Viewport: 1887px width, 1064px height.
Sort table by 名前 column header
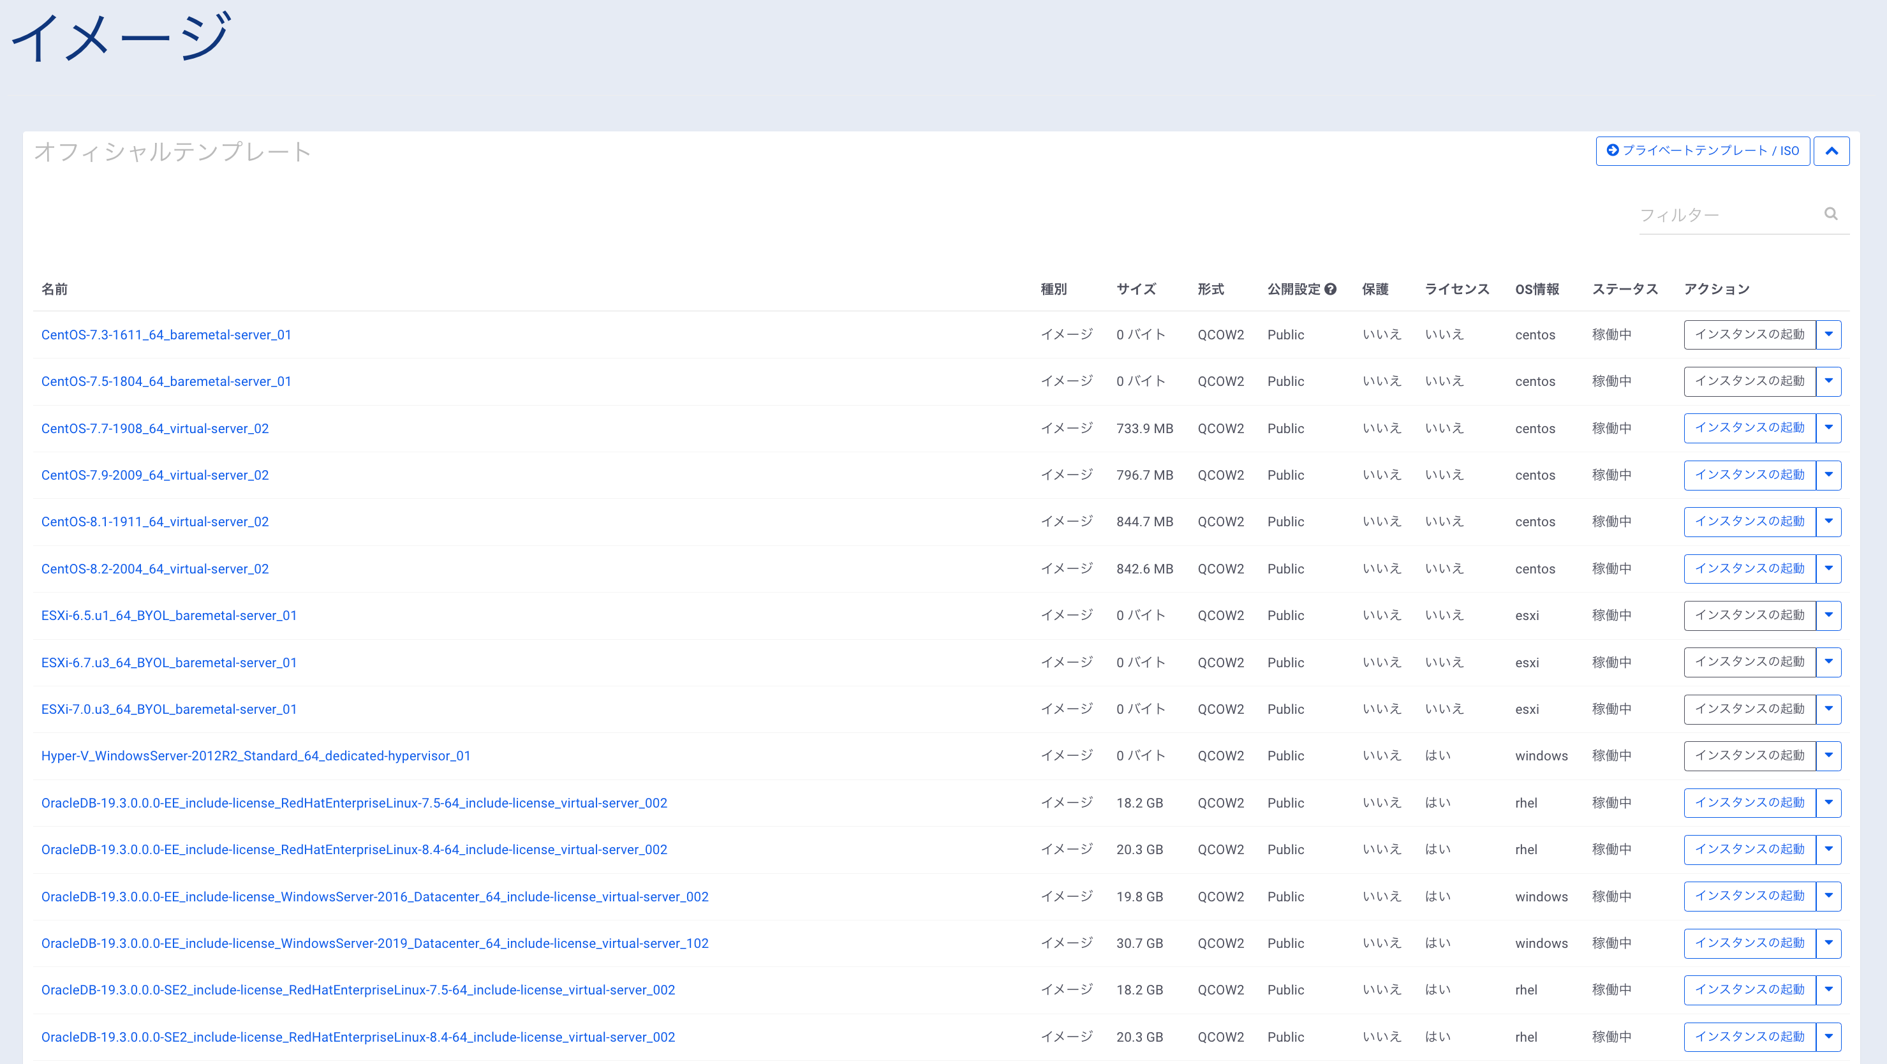click(x=54, y=289)
